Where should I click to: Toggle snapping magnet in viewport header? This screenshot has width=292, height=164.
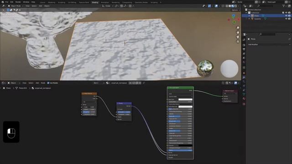click(121, 6)
